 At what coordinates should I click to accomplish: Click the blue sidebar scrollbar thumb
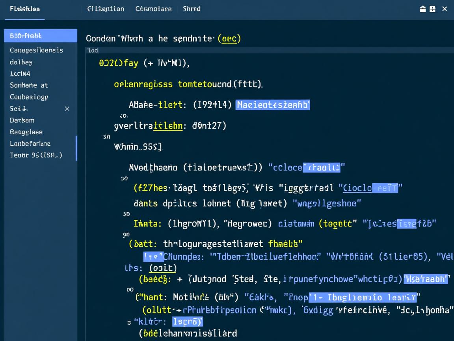76,148
